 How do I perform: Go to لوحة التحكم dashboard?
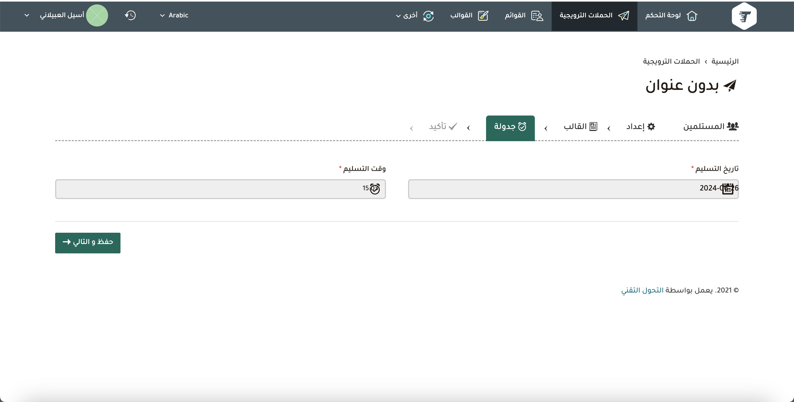click(x=671, y=15)
